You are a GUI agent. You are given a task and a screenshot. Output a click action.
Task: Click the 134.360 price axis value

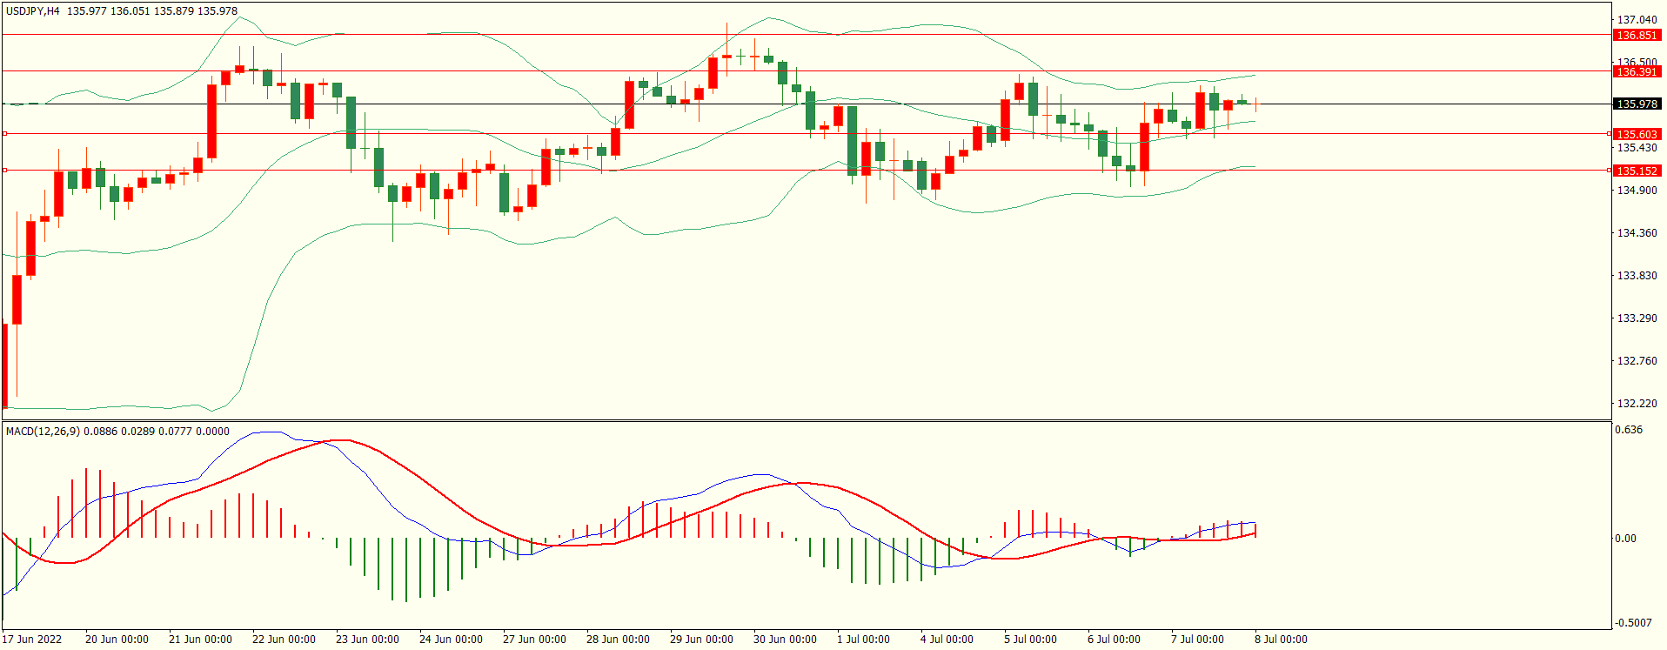coord(1637,233)
